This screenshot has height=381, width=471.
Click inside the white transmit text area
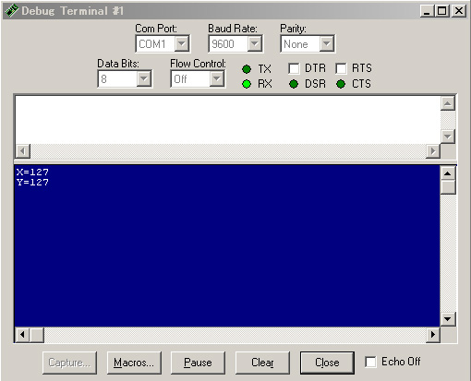point(228,120)
